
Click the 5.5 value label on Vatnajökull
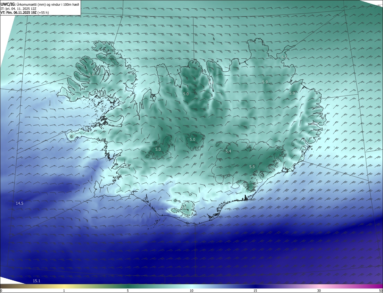252,167
